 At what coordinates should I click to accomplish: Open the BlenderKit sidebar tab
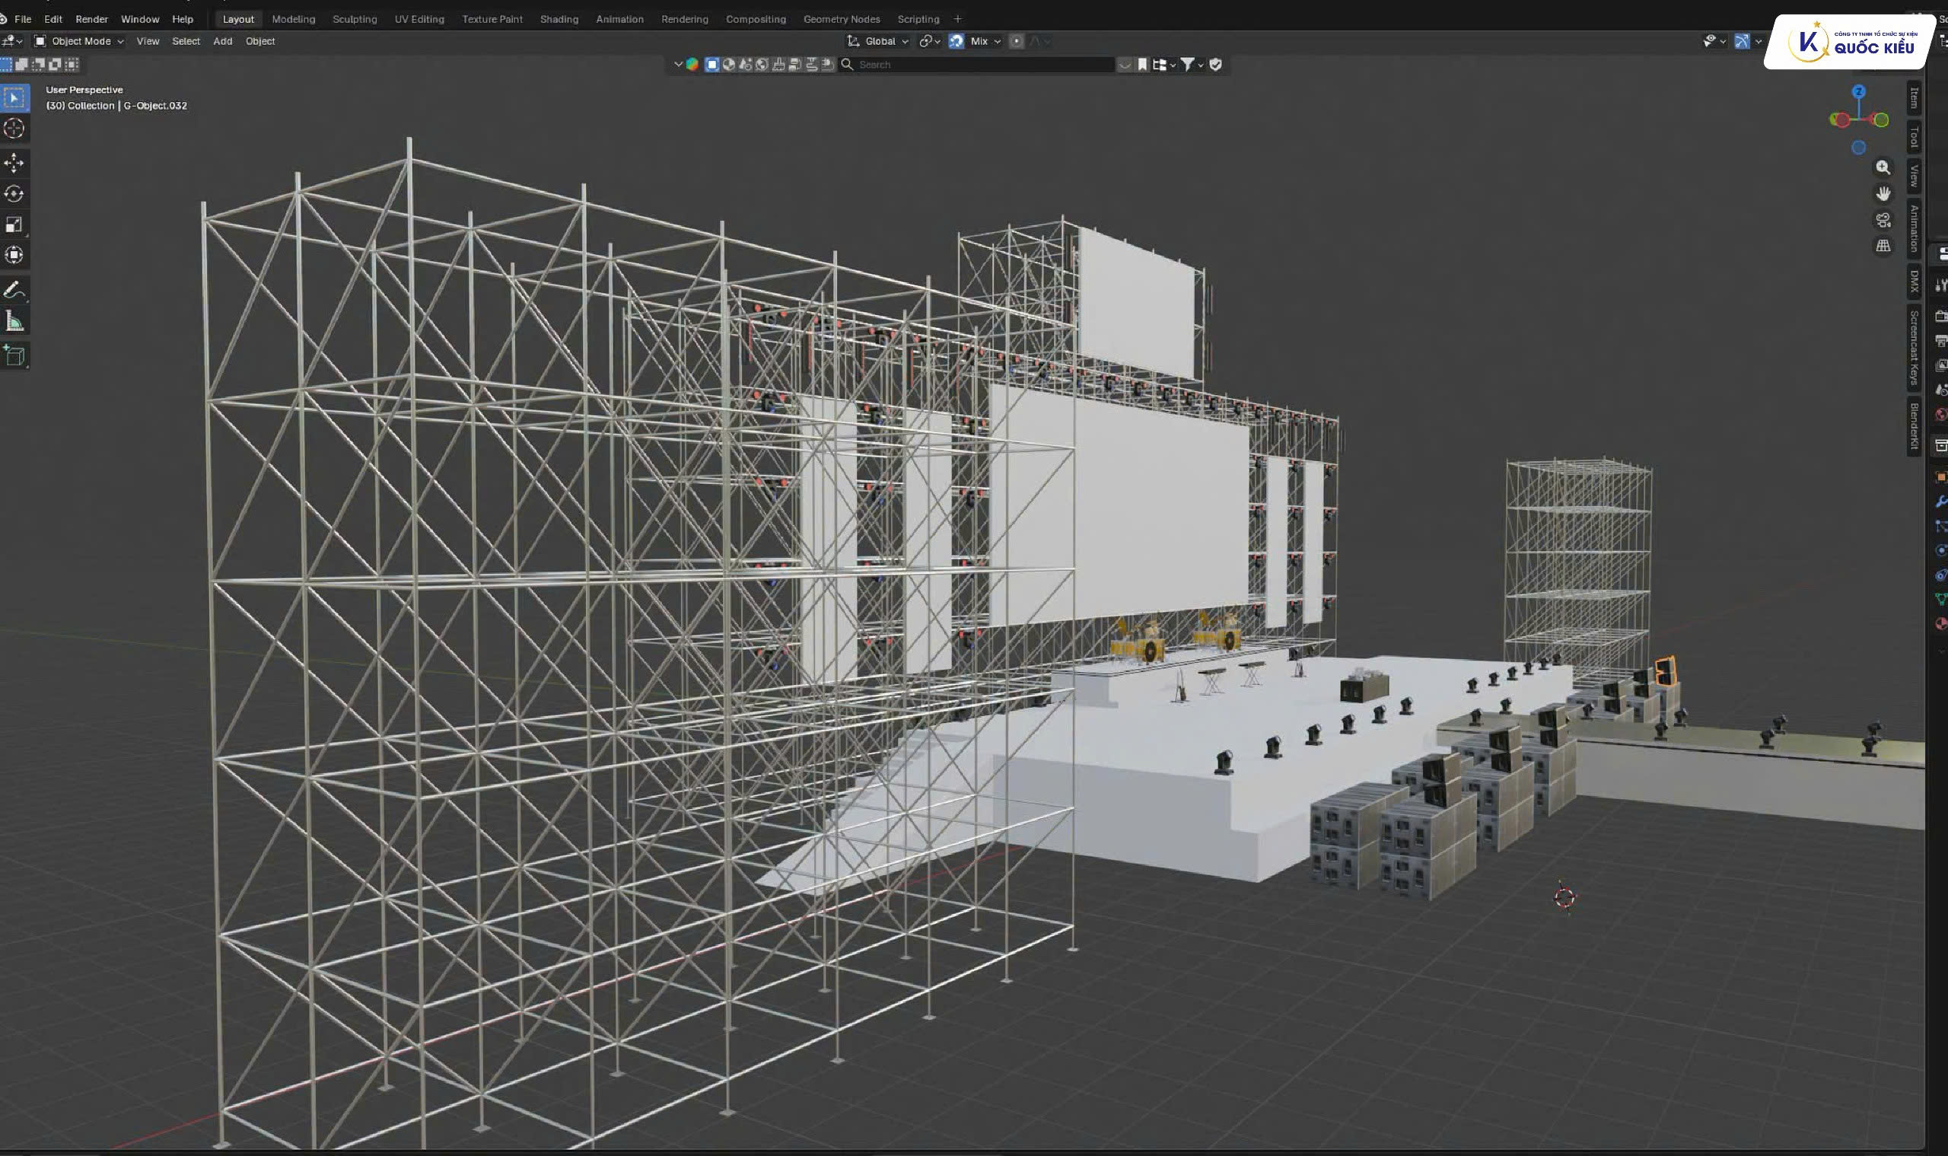1913,426
